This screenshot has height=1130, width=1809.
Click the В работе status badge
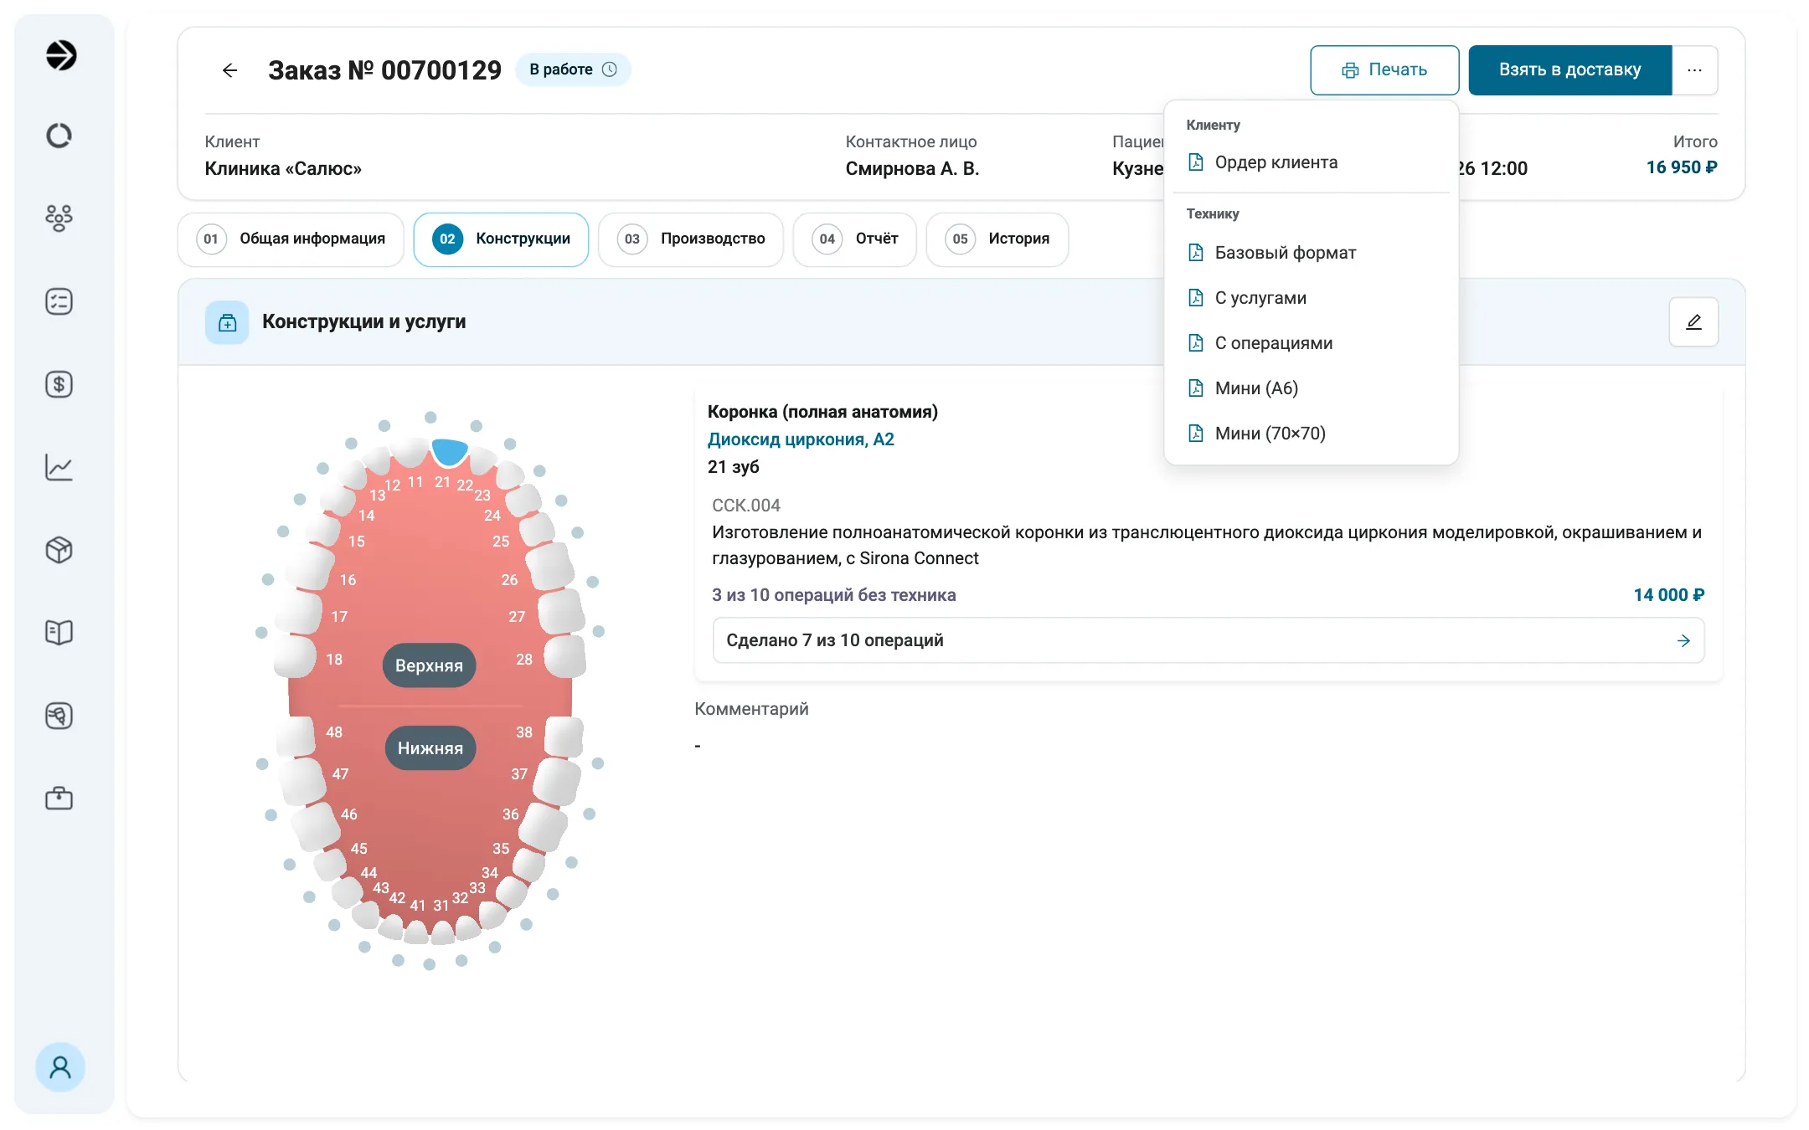573,69
